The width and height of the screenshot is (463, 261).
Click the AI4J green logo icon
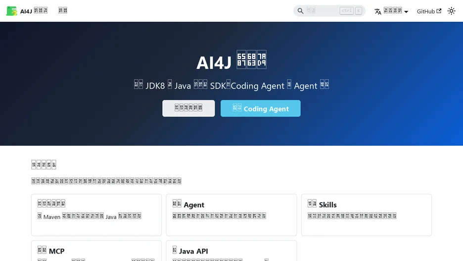point(11,11)
